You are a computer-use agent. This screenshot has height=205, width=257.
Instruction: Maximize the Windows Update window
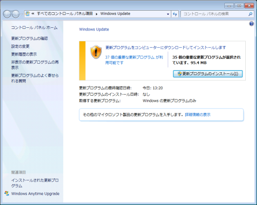(239, 6)
